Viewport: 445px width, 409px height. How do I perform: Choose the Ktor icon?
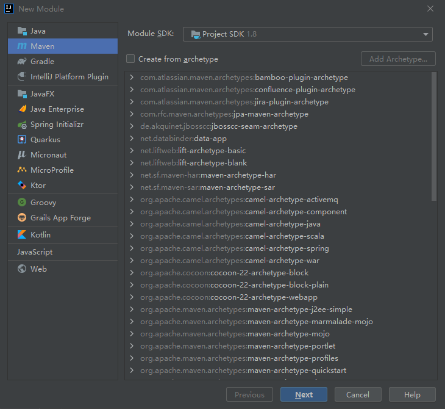22,186
